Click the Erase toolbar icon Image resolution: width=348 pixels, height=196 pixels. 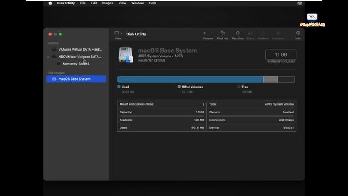(250, 33)
